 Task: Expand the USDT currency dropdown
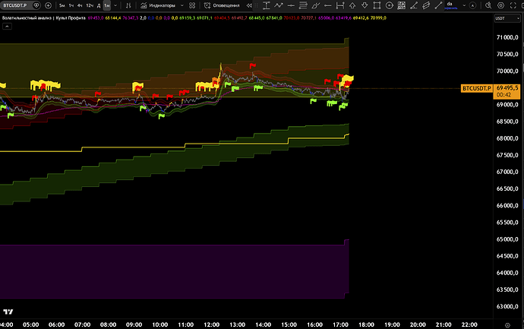click(503, 17)
